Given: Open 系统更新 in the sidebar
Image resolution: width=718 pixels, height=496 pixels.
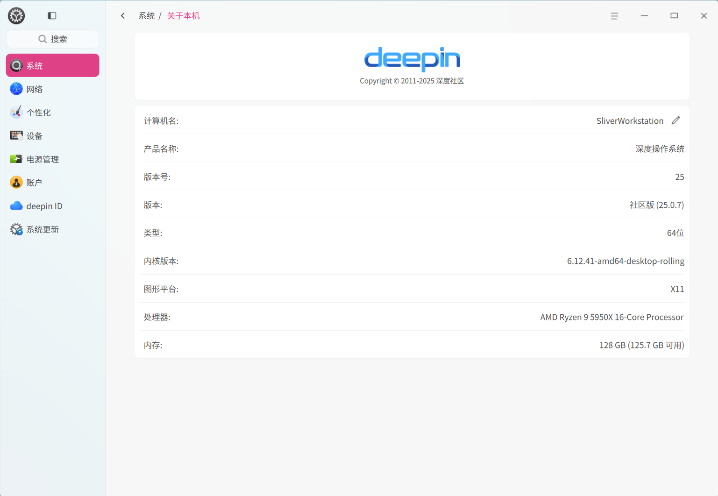Looking at the screenshot, I should [52, 229].
